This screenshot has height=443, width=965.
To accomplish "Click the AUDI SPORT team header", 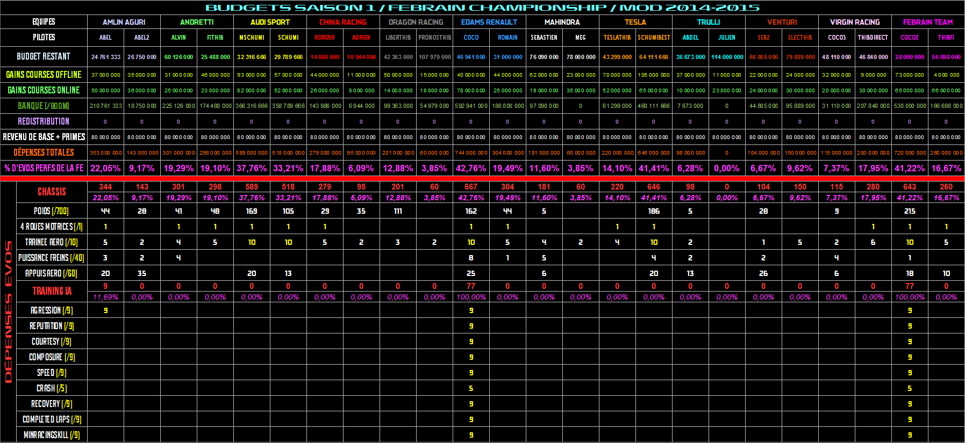I will point(270,22).
